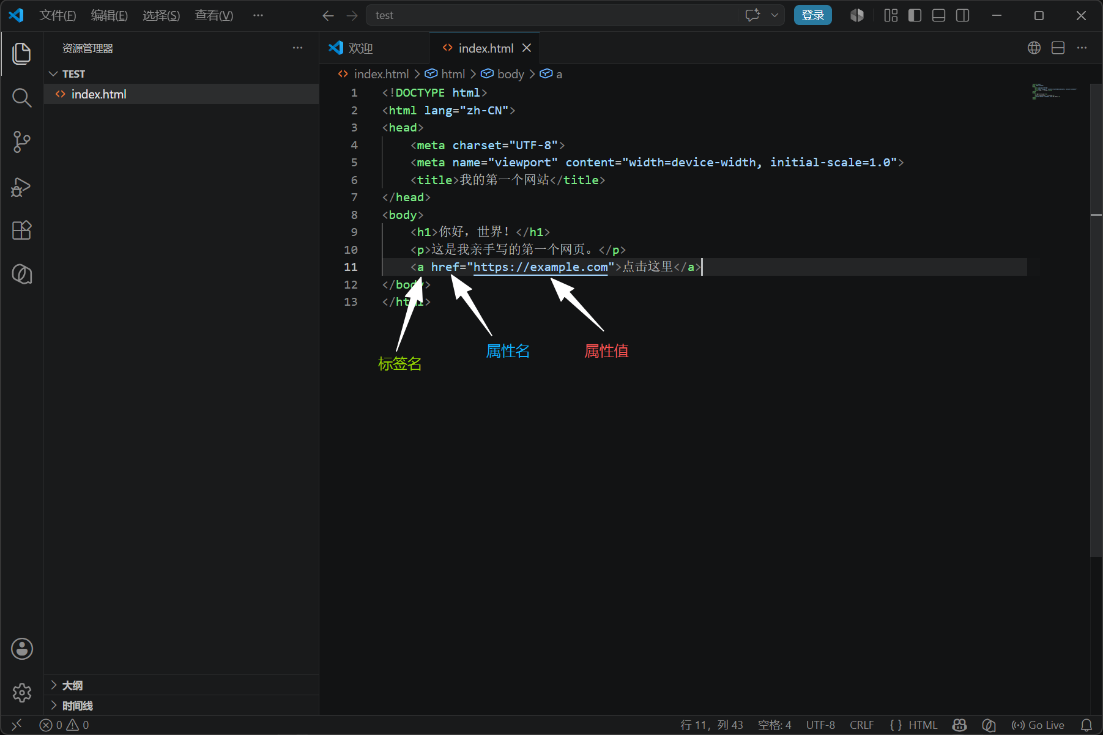Screen dimensions: 1103x735
Task: Go back with the left arrow
Action: [329, 15]
